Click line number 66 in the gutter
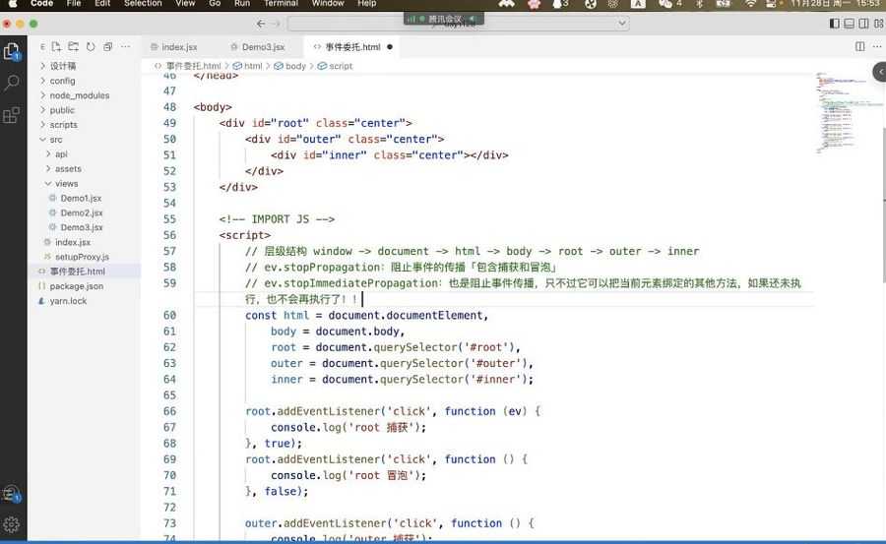886x544 pixels. point(169,411)
